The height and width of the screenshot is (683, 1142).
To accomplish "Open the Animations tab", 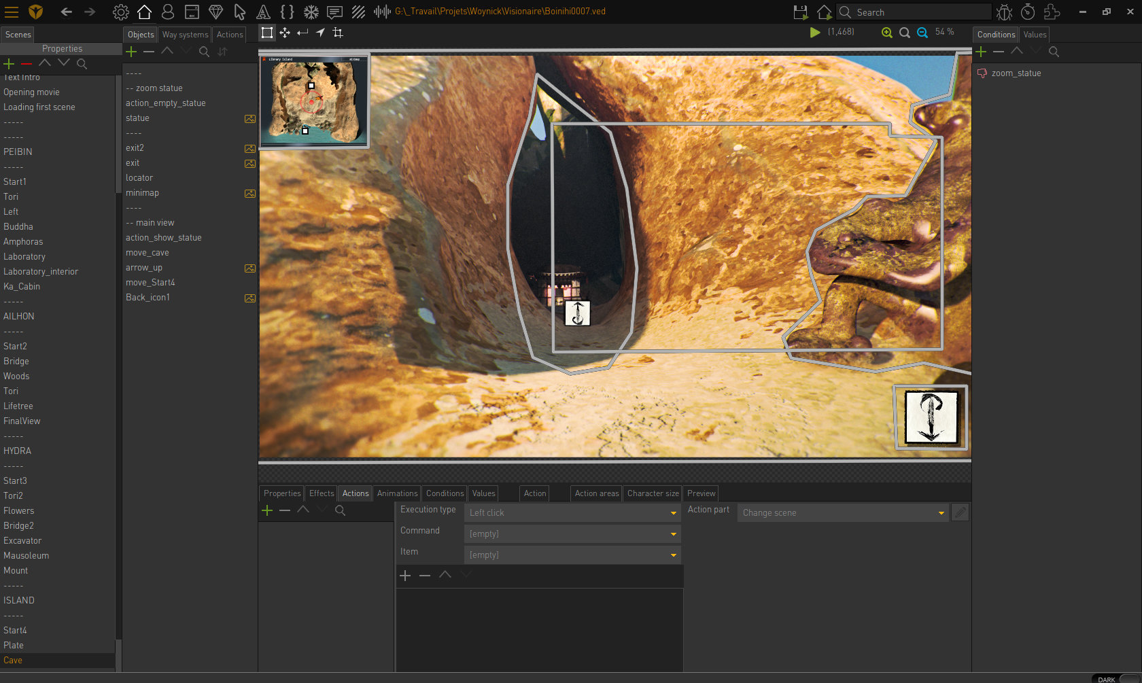I will (x=397, y=493).
